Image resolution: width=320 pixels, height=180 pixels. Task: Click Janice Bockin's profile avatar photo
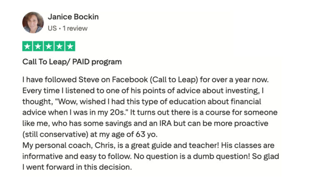click(32, 22)
